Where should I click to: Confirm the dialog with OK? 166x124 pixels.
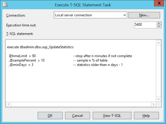click(50, 115)
